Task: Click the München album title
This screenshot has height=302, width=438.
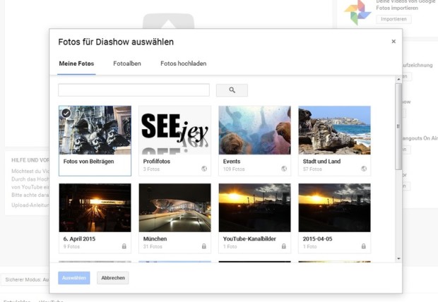Action: pos(155,239)
